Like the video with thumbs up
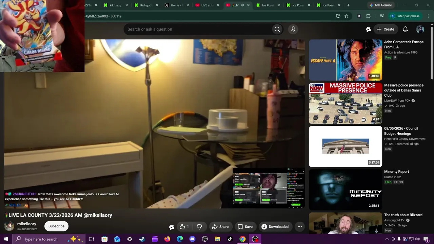This screenshot has width=434, height=244. coord(184,227)
